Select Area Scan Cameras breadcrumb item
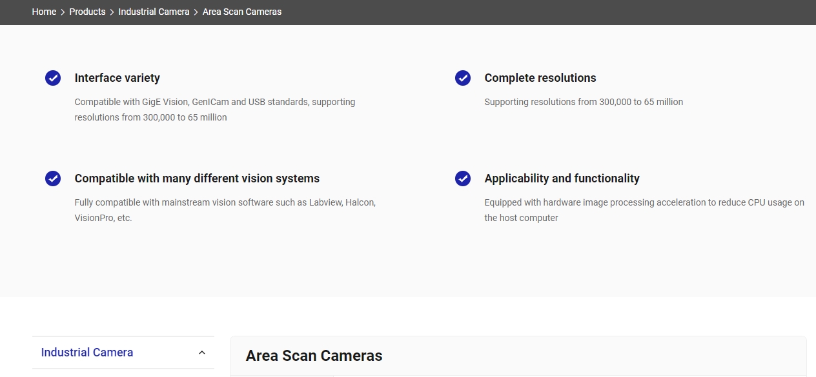Viewport: 816px width, 377px height. (x=242, y=12)
